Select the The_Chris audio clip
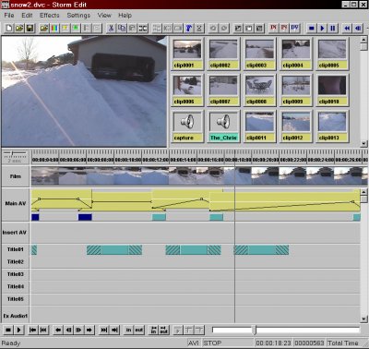 tap(223, 126)
